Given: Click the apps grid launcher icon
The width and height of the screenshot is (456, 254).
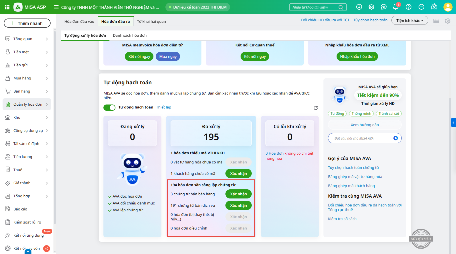Looking at the screenshot, I should pyautogui.click(x=7, y=7).
